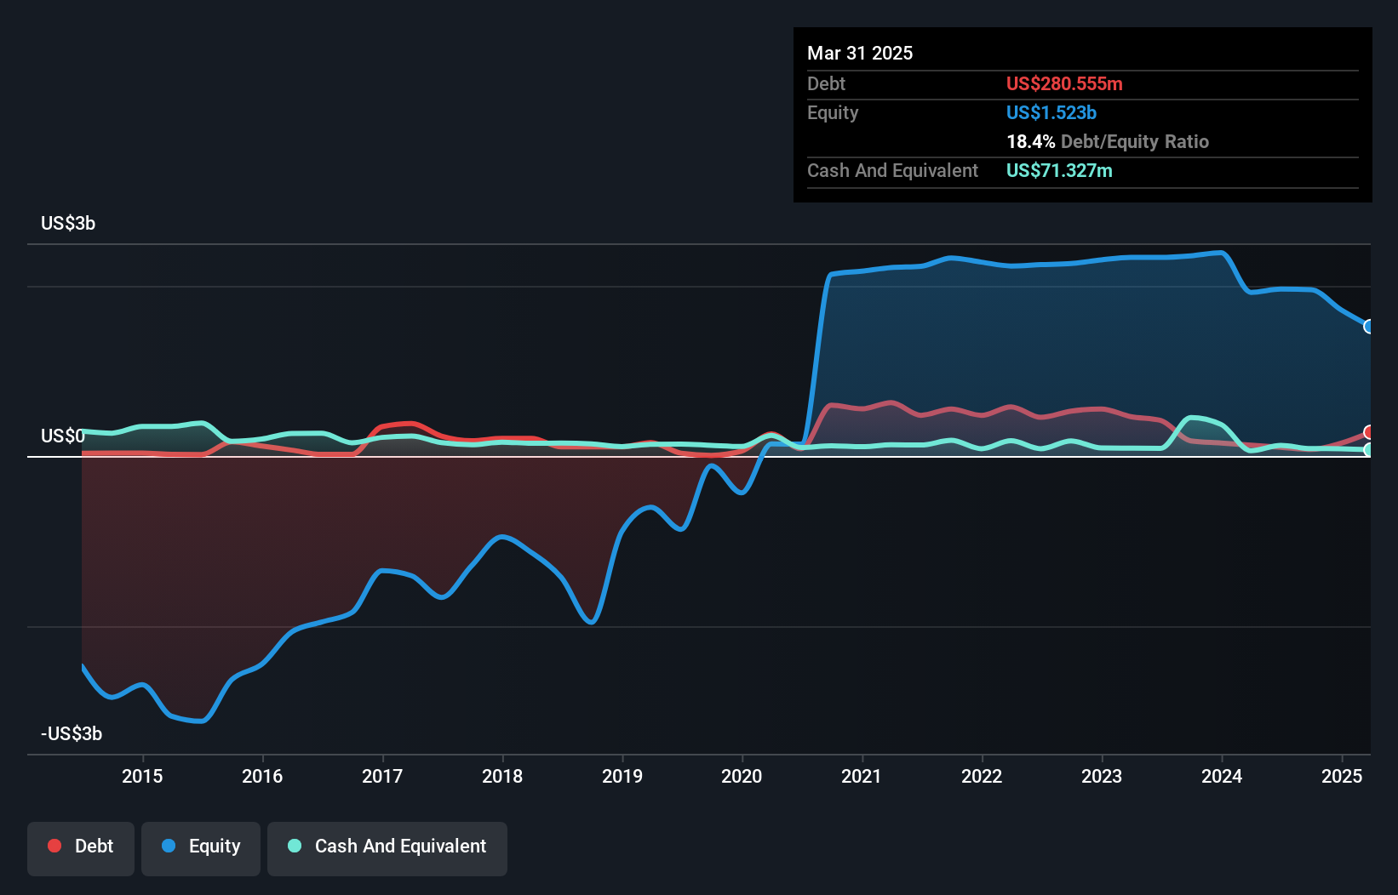
Task: Click the 2020 x-axis label
Action: click(742, 776)
